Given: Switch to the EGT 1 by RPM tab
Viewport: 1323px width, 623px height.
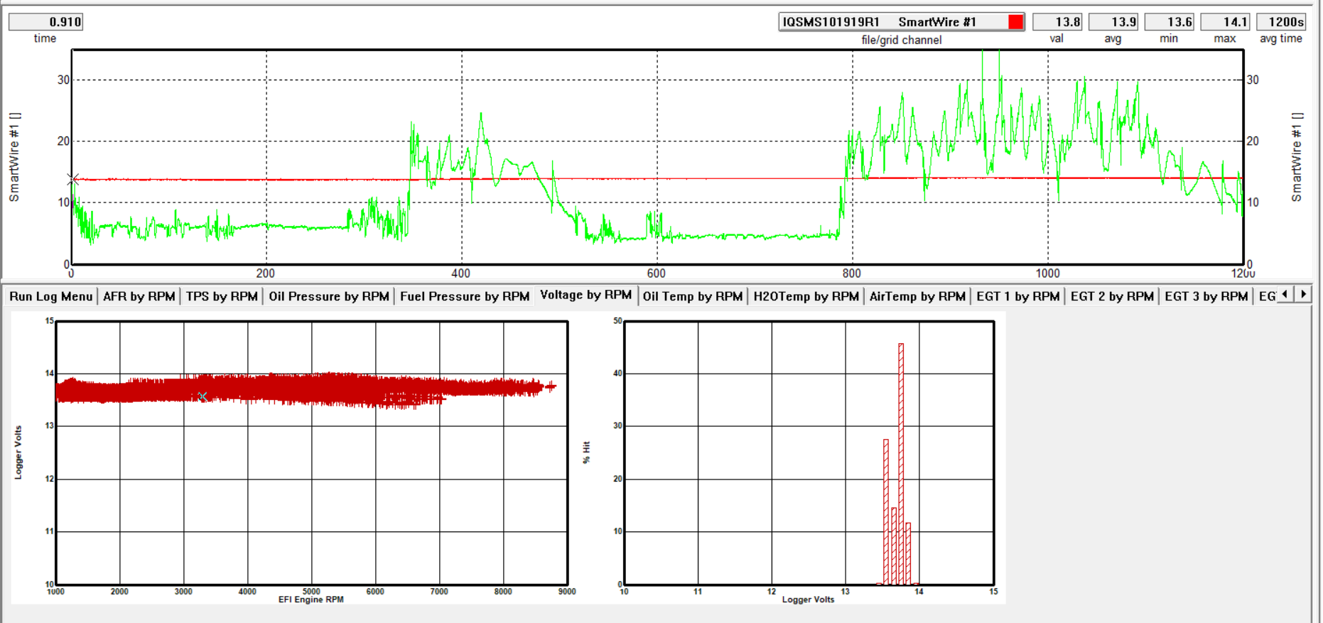Looking at the screenshot, I should pos(1018,296).
